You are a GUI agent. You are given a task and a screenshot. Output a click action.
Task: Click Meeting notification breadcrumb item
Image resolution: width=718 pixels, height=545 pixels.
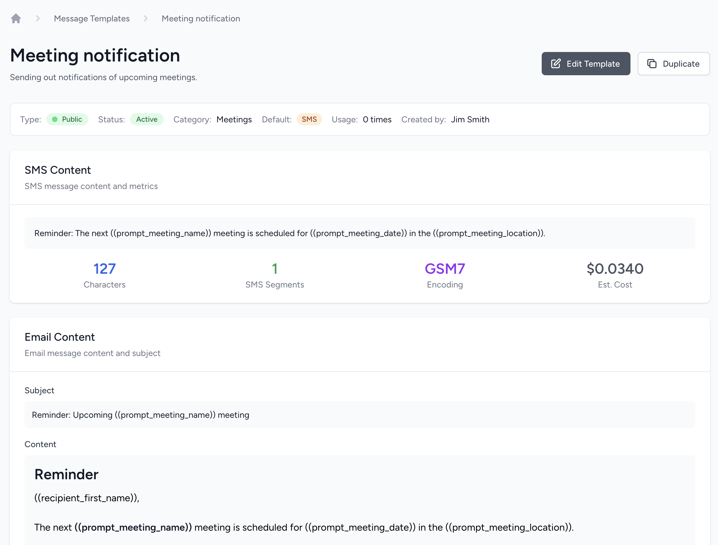coord(200,18)
